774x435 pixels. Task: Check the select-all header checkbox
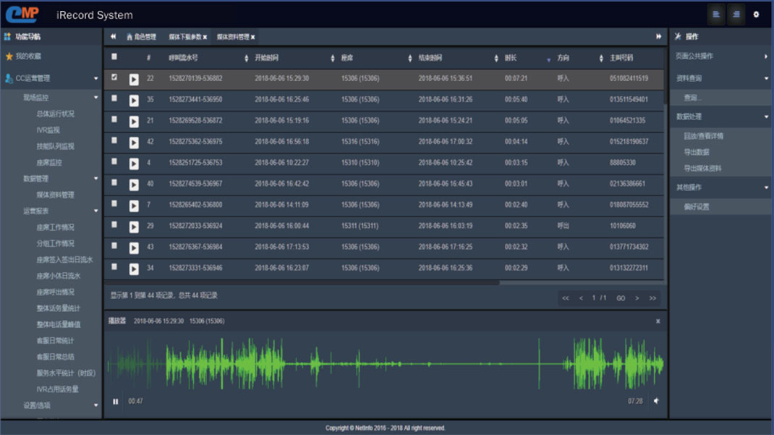tap(114, 57)
